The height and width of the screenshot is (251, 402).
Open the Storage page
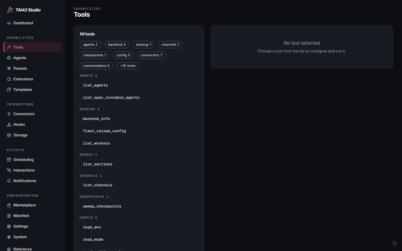tap(32, 135)
